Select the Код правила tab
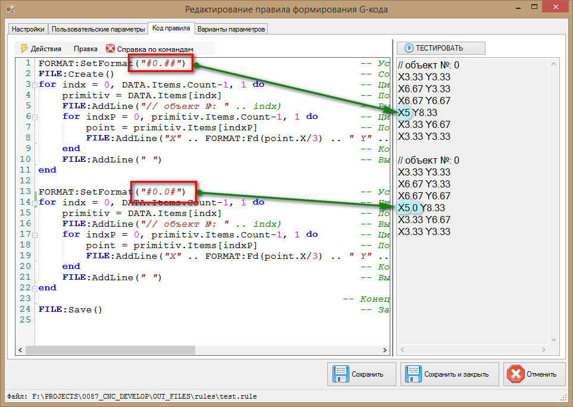The height and width of the screenshot is (407, 573). (171, 28)
